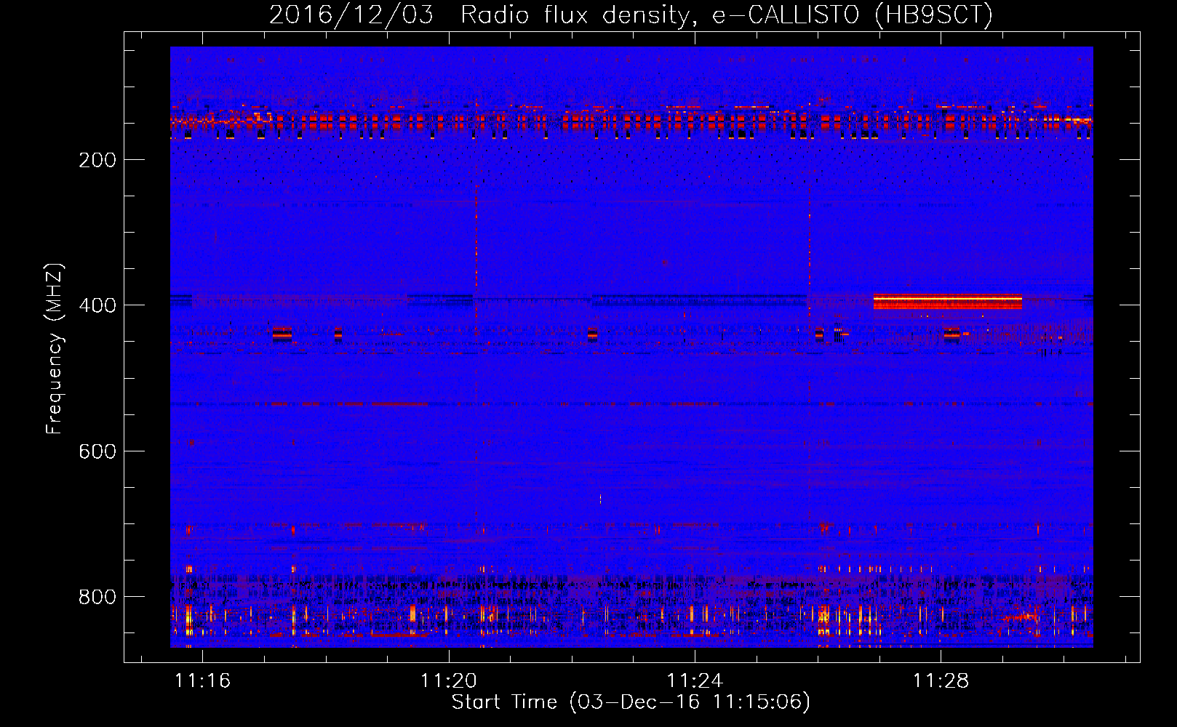Click the "11:20" time tick label
This screenshot has height=727, width=1177.
(449, 680)
